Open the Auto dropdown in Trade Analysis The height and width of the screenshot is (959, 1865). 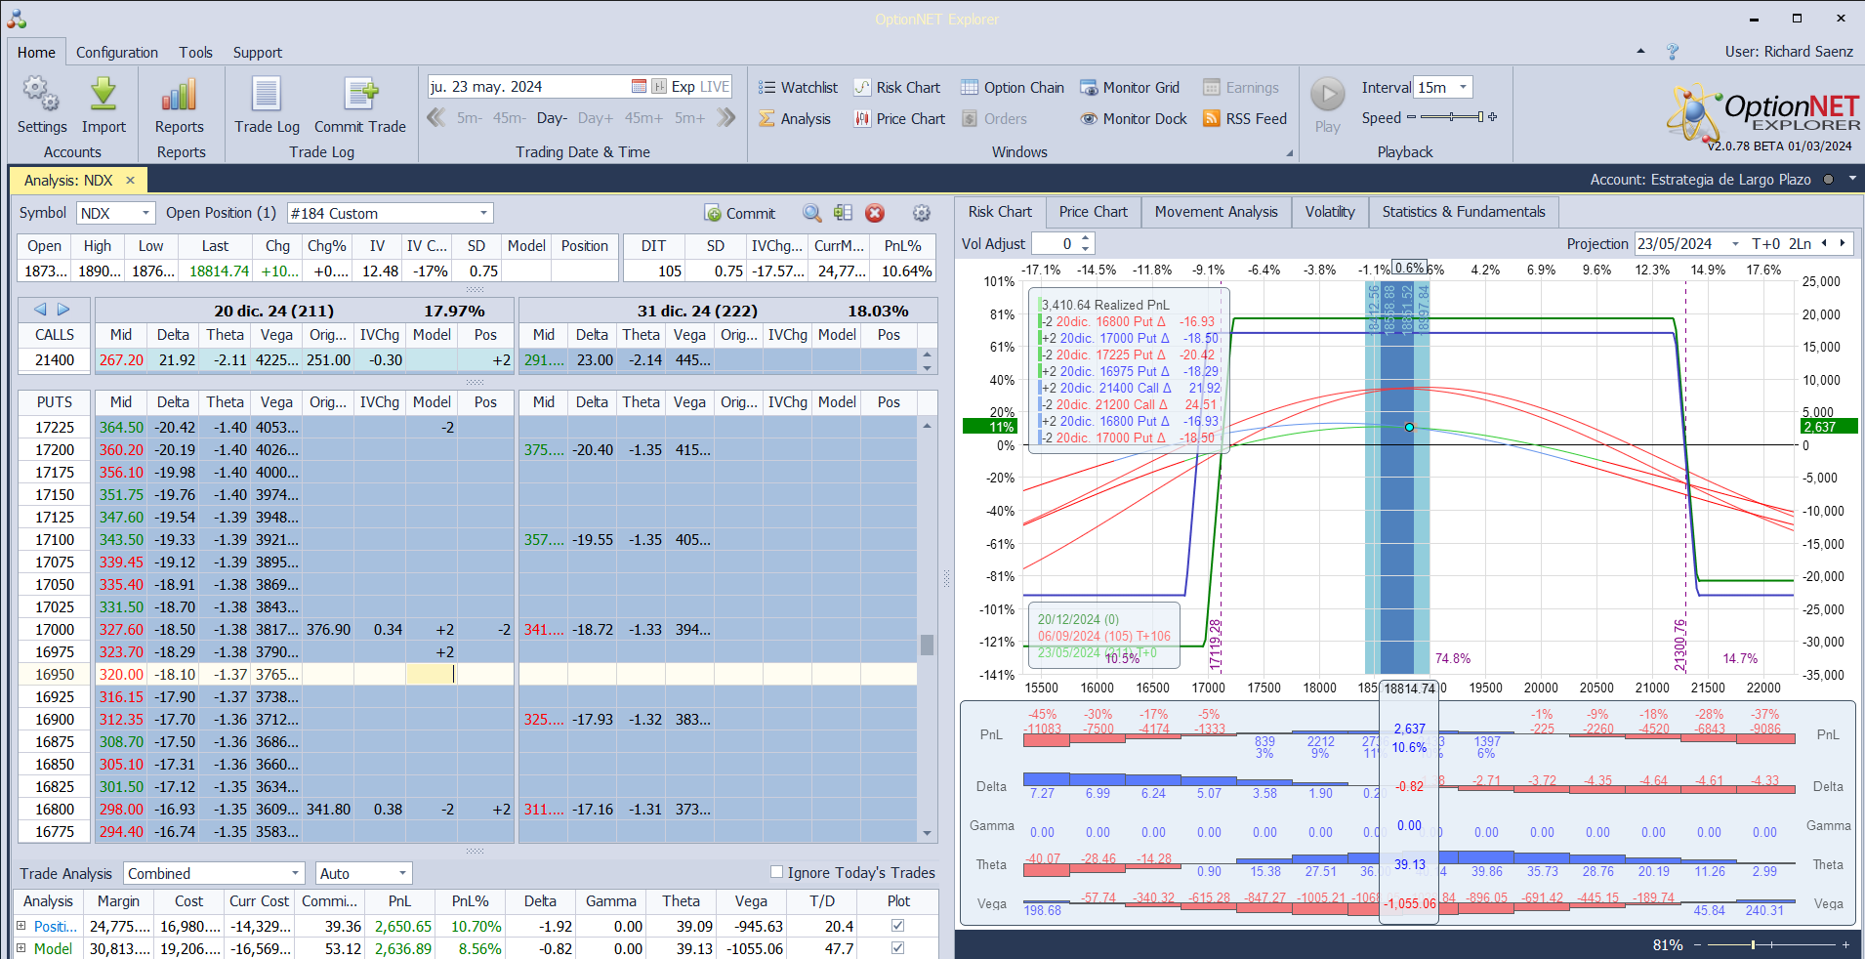(402, 873)
